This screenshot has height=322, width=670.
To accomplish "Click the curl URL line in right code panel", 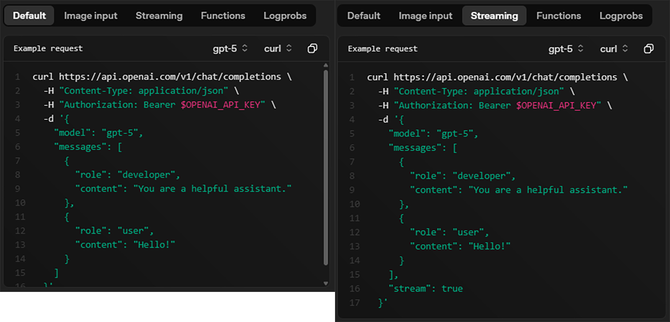I will click(497, 77).
